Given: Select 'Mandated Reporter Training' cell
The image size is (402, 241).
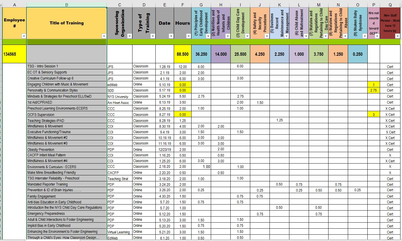Looking at the screenshot, I should click(x=67, y=184).
